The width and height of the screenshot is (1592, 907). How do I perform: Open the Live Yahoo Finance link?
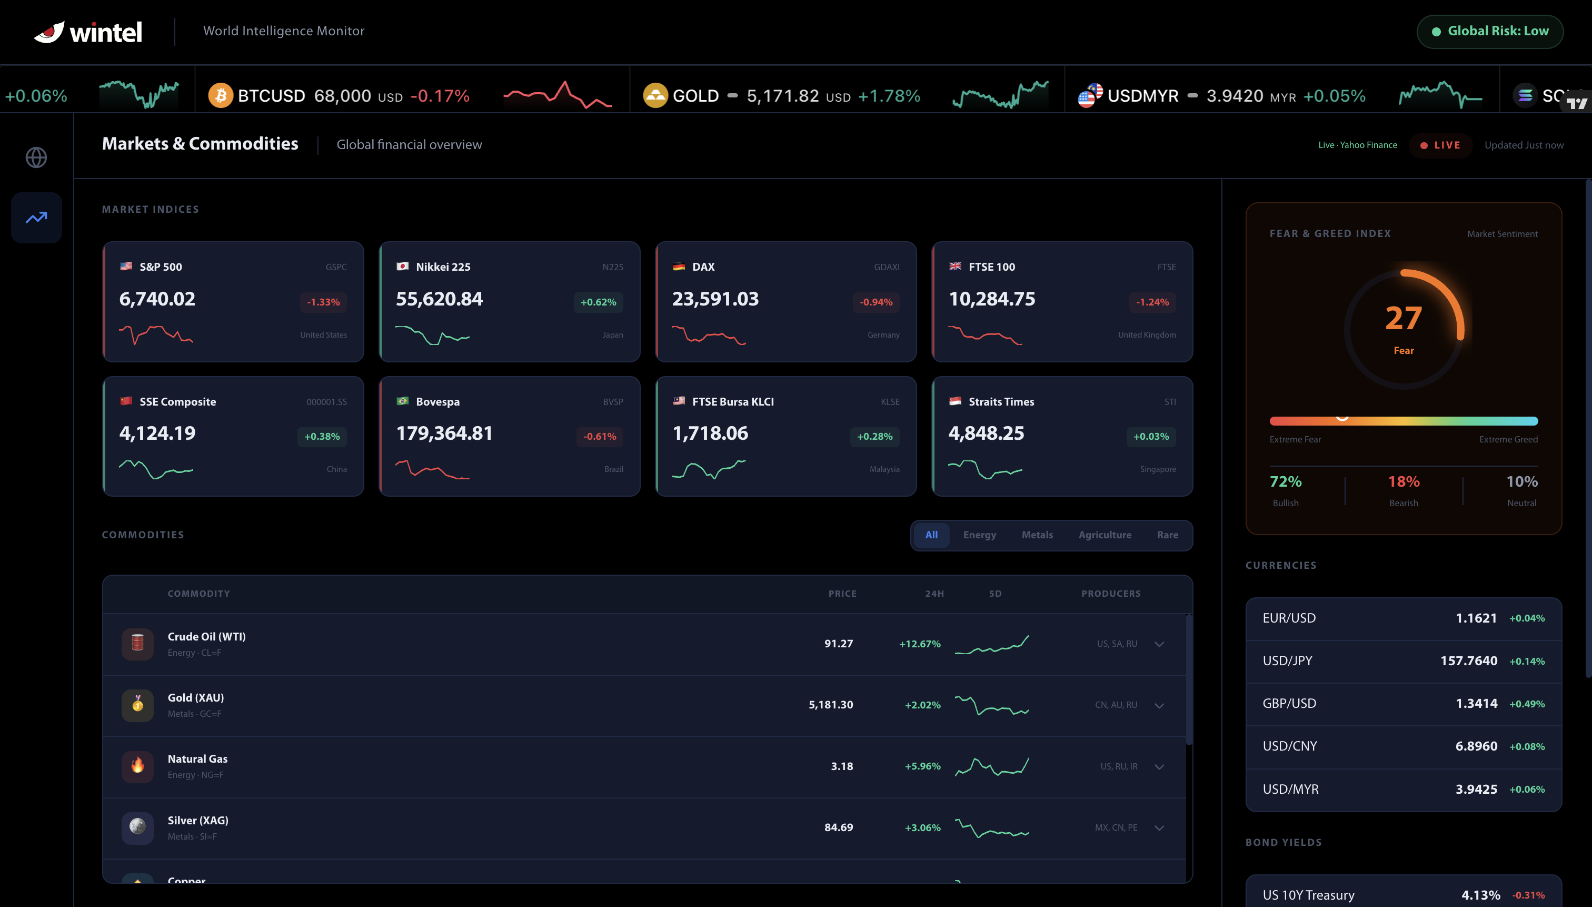[x=1357, y=144]
